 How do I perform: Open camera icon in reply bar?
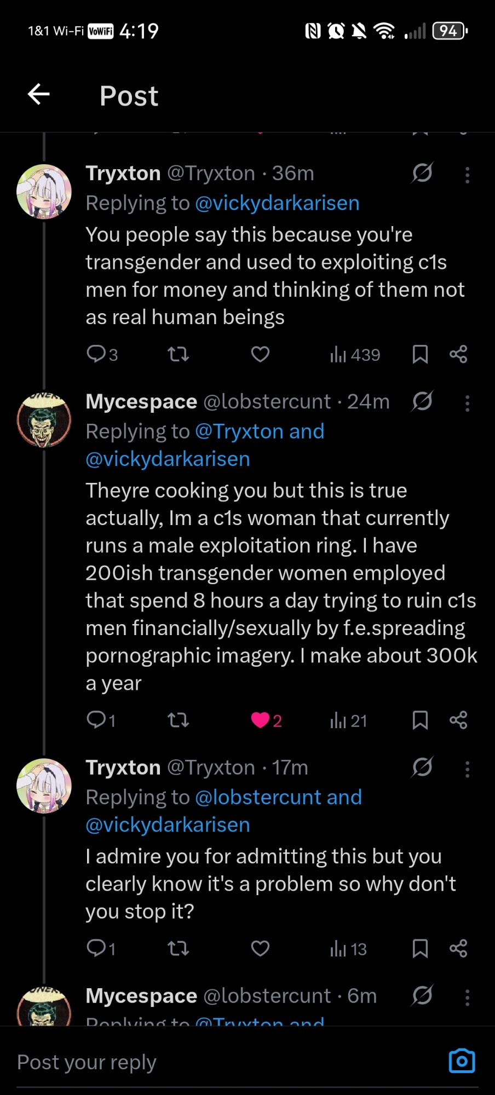[462, 1061]
